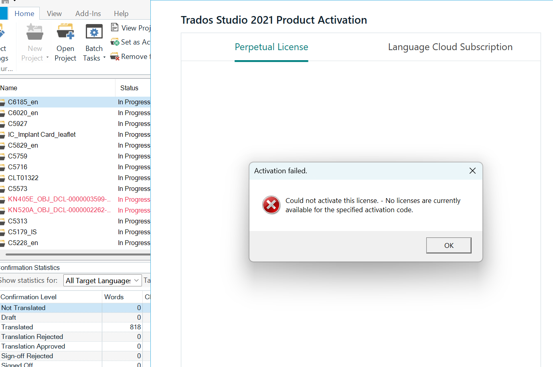Click the Remove project icon with red X
Image resolution: width=553 pixels, height=367 pixels.
click(x=115, y=56)
